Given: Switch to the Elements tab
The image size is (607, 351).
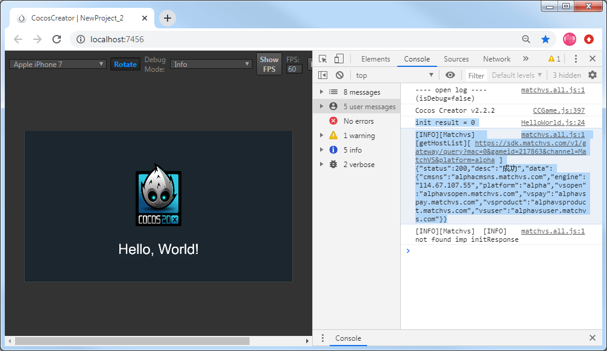Looking at the screenshot, I should pos(376,59).
